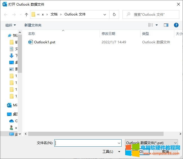Open help with the blue question mark
The height and width of the screenshot is (159, 183).
point(176,25)
